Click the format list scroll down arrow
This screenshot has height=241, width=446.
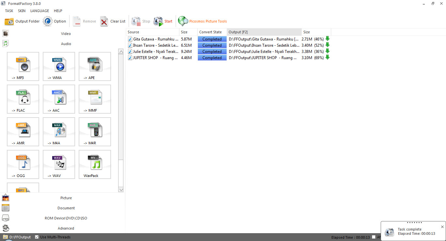pos(121,189)
